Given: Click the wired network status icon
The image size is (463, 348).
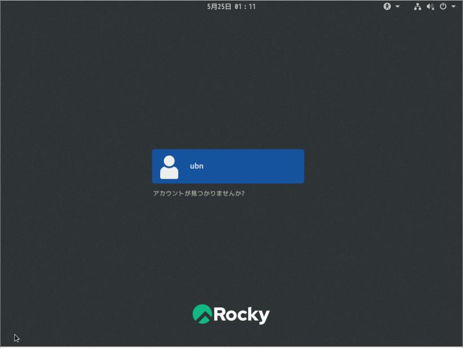Looking at the screenshot, I should coord(417,7).
